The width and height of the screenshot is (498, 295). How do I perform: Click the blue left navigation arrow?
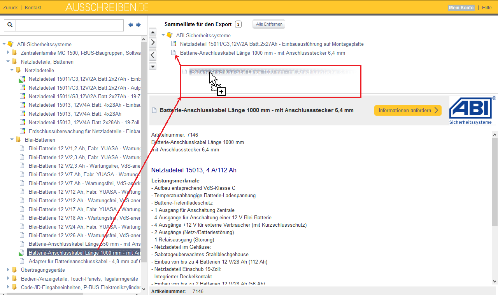[x=131, y=25]
